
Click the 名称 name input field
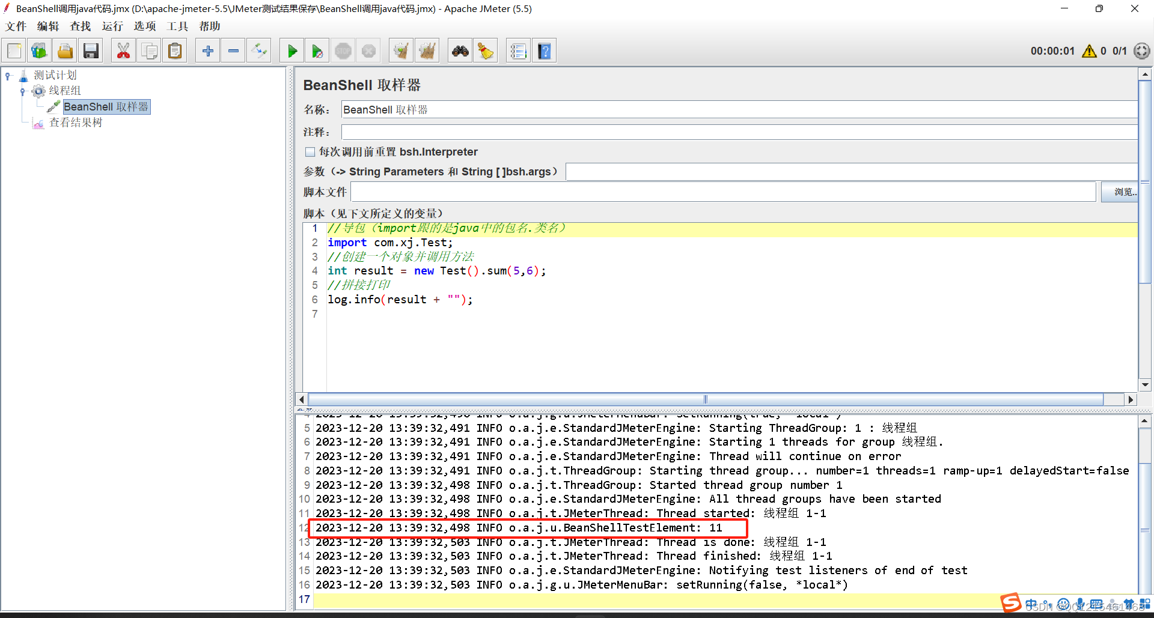point(739,110)
